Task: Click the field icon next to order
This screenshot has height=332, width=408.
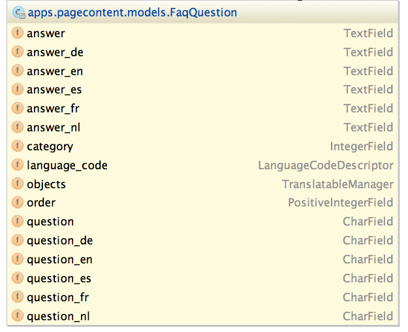Action: pos(18,203)
